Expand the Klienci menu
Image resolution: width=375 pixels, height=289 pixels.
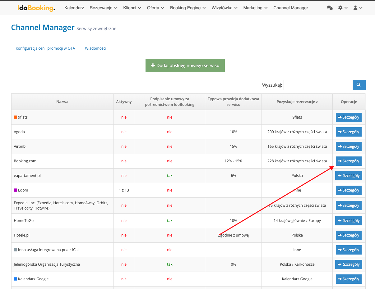[x=132, y=8]
